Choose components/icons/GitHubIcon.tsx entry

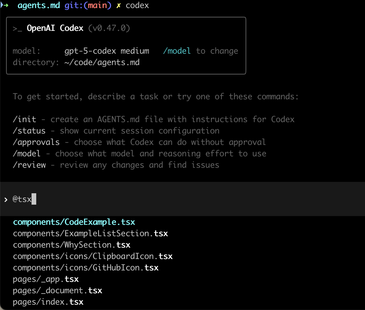[x=86, y=268]
